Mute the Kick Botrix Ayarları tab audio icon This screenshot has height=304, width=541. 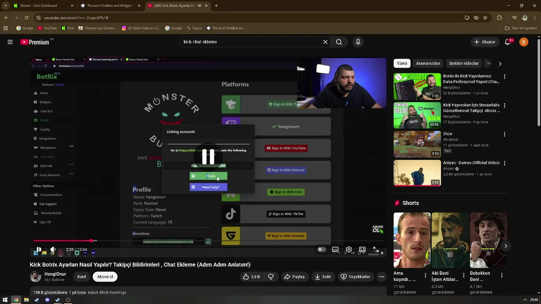pos(199,5)
